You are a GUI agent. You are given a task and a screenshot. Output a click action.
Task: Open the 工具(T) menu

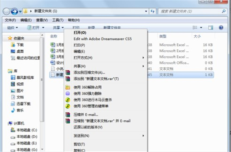pos(58,20)
